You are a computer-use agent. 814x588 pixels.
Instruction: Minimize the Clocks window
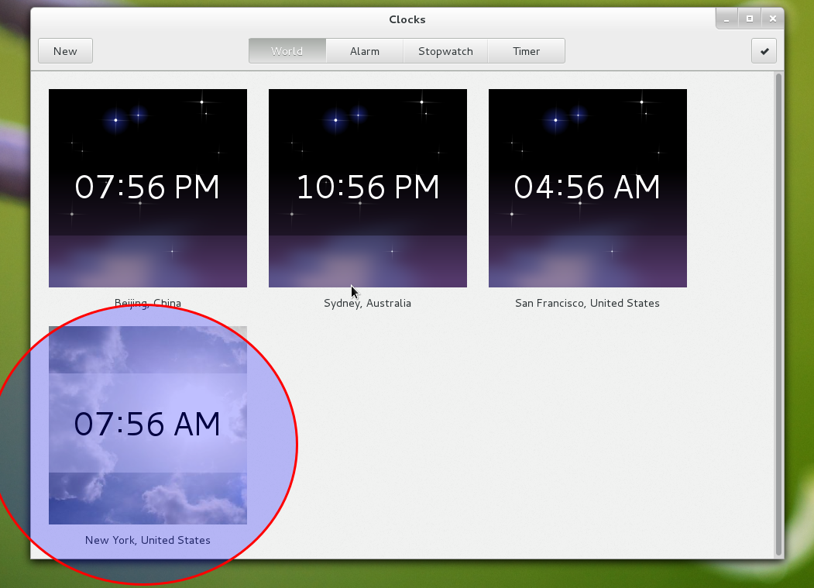coord(726,19)
